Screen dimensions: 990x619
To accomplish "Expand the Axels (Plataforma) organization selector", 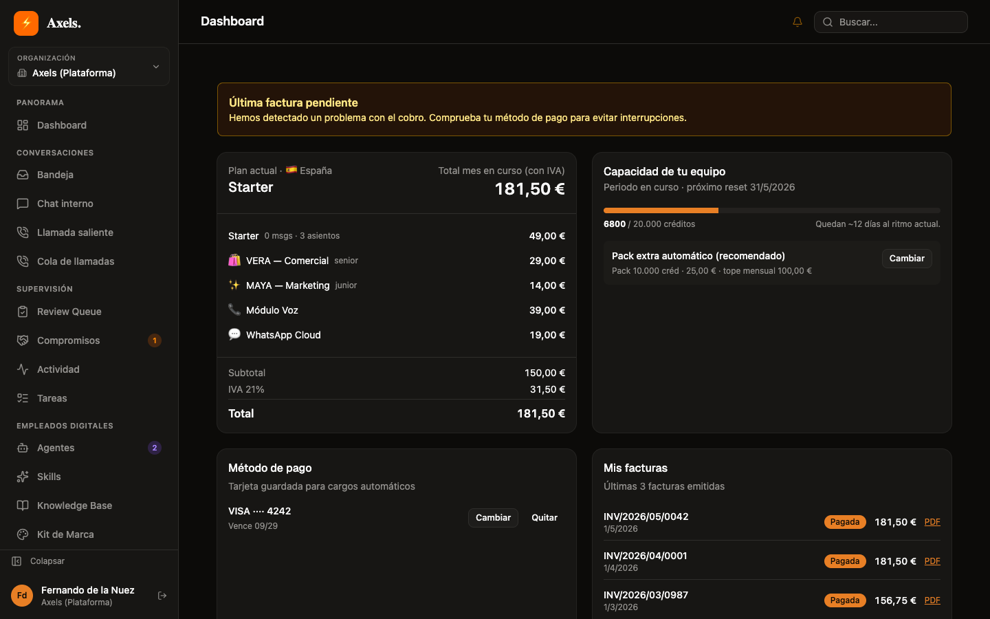I will coord(89,66).
